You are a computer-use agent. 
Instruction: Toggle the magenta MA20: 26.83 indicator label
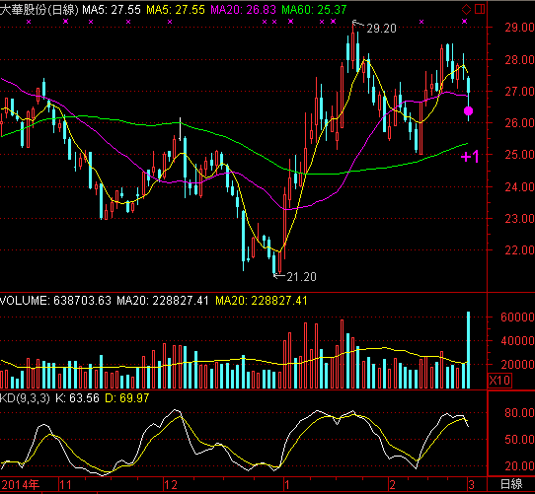tap(243, 10)
